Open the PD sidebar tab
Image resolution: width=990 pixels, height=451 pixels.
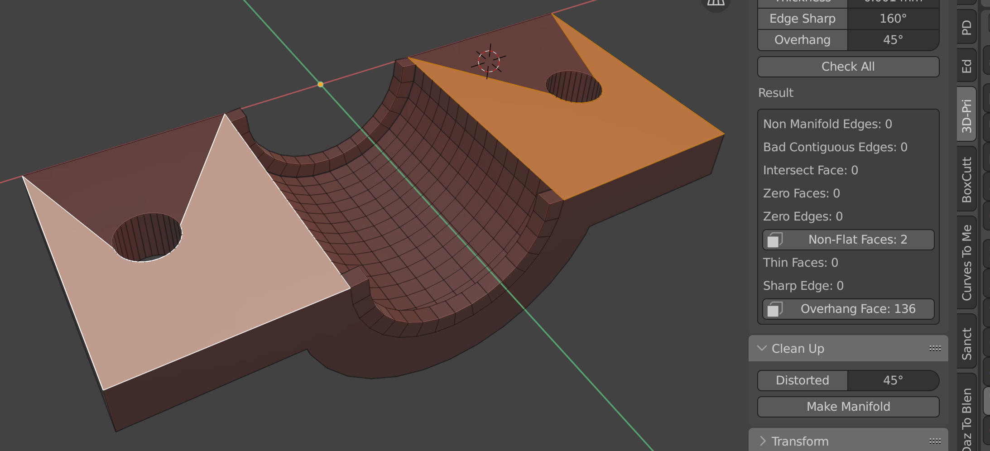[966, 28]
